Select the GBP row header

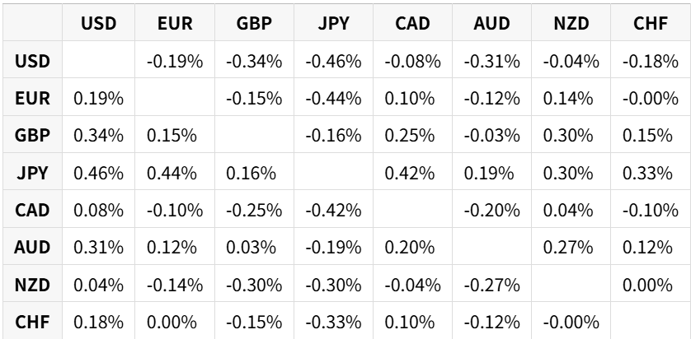click(32, 135)
